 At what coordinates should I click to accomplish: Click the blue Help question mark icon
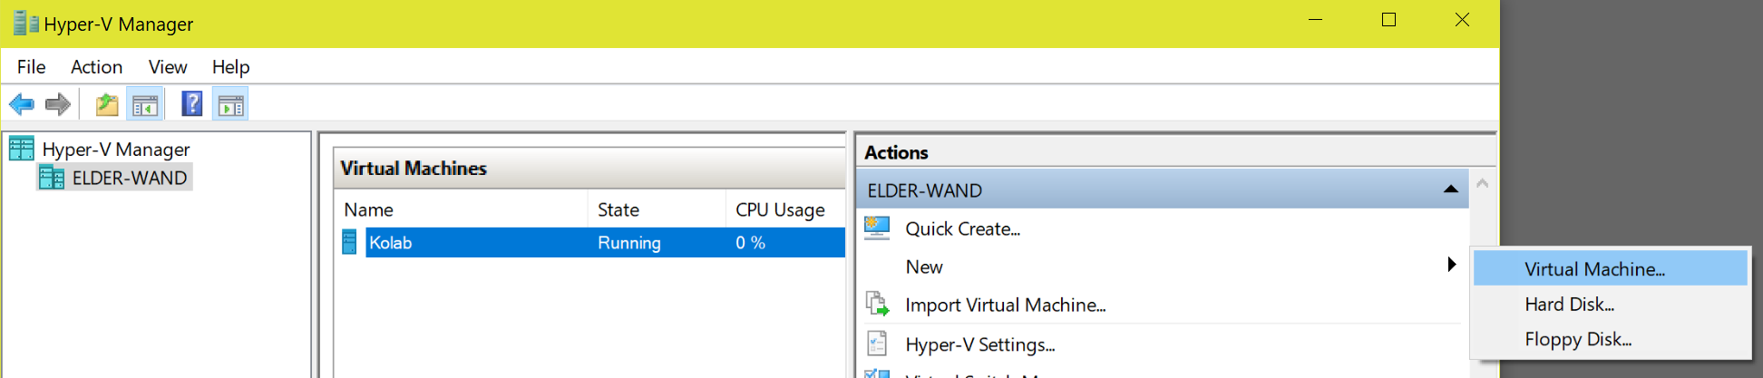click(191, 104)
